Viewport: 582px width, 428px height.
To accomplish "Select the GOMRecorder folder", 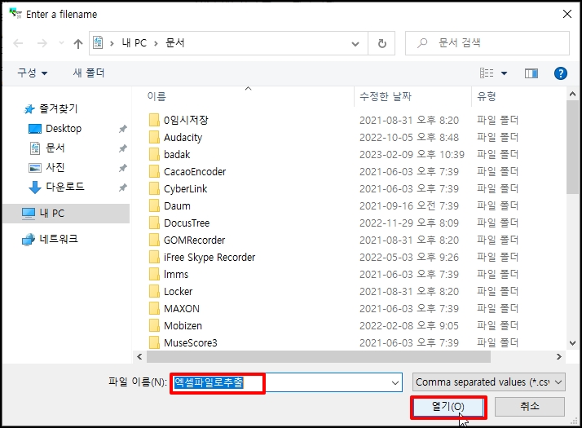I will point(195,240).
